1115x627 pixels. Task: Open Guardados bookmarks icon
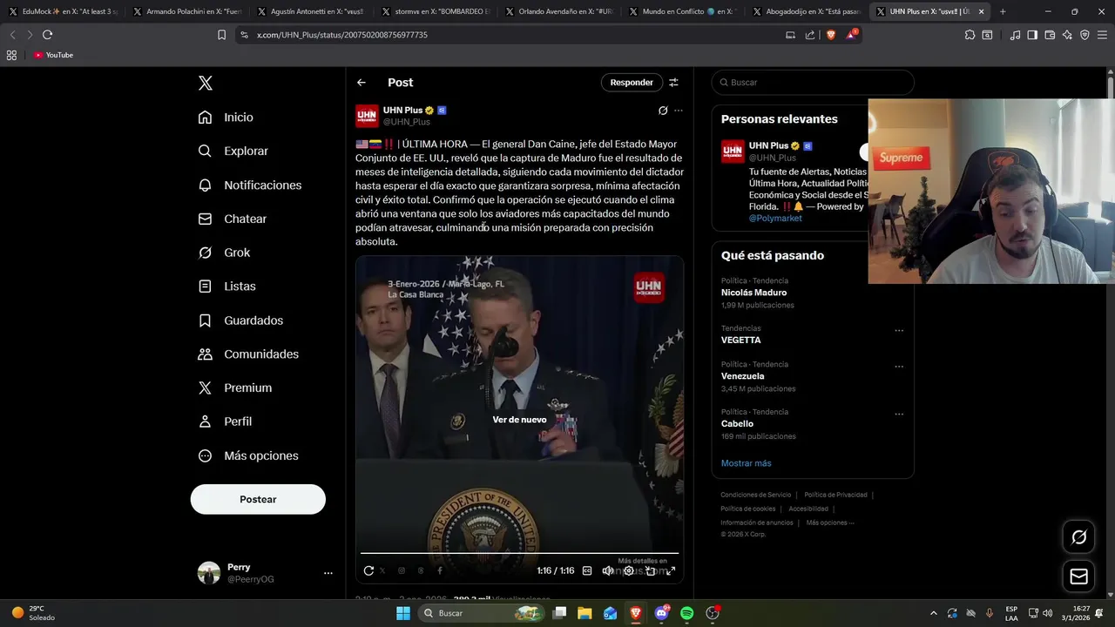205,320
